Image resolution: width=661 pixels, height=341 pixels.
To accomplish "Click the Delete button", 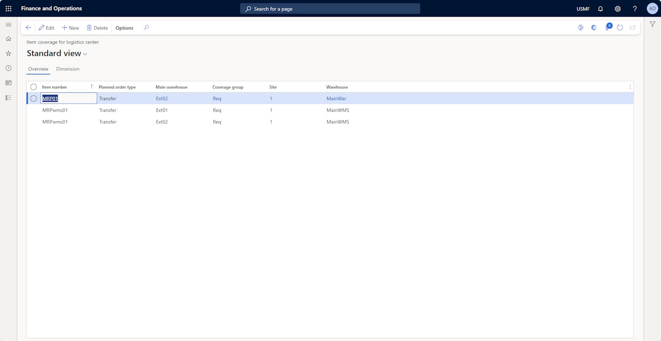I will 97,28.
